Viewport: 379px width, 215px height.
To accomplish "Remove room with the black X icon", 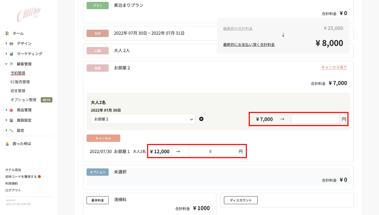I will pyautogui.click(x=201, y=119).
